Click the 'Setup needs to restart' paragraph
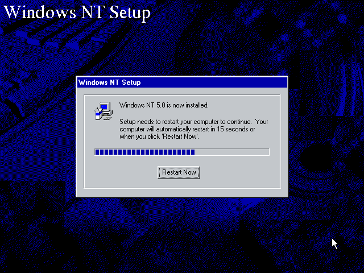The image size is (364, 273). (194, 129)
